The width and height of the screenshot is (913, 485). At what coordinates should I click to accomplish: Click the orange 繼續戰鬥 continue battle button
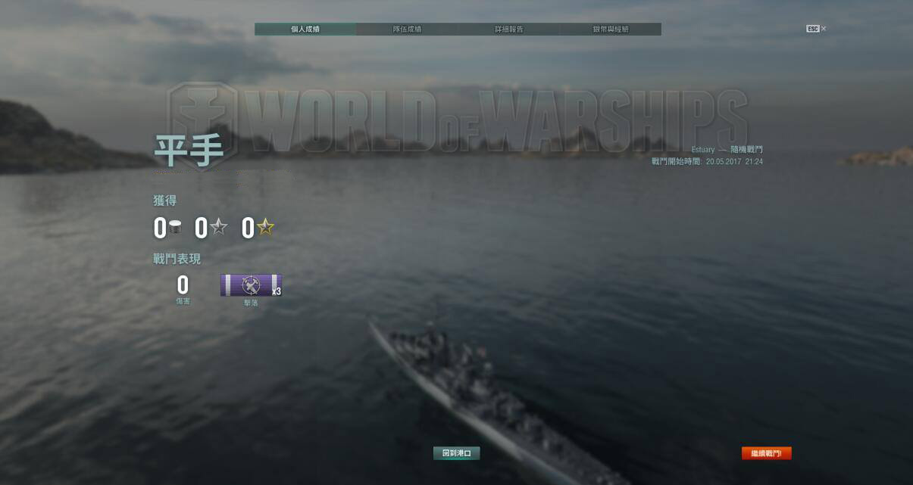tap(766, 453)
